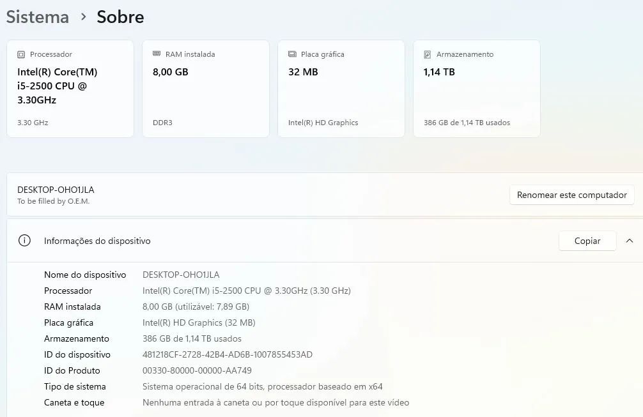Image resolution: width=643 pixels, height=417 pixels.
Task: Select the Tipo de sistema value
Action: tap(263, 387)
